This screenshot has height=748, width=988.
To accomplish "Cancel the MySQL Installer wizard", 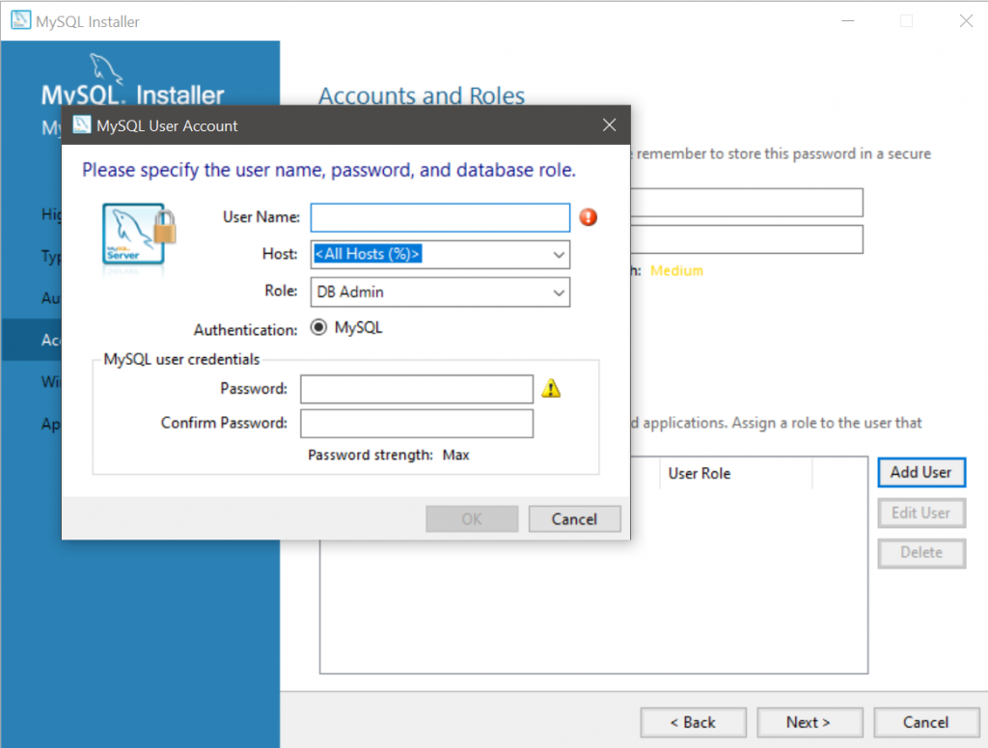I will click(x=926, y=722).
